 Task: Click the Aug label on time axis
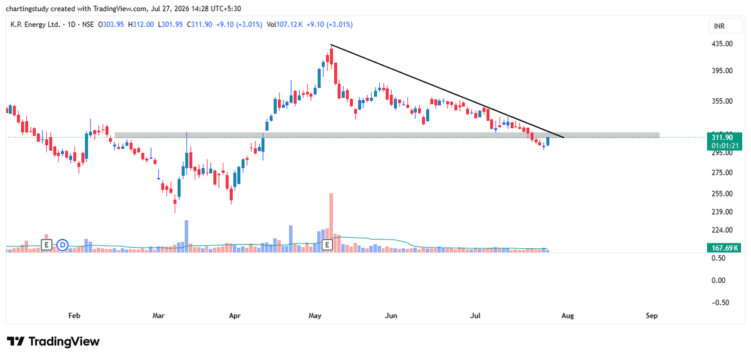567,316
